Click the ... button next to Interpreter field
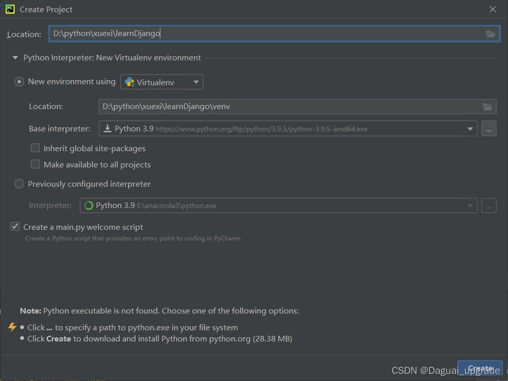 point(489,205)
